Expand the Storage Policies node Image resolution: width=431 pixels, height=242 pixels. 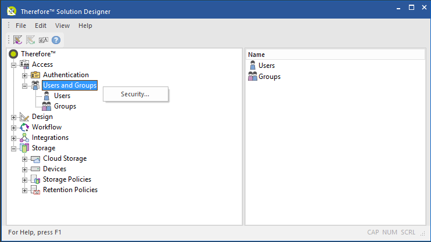tap(24, 180)
